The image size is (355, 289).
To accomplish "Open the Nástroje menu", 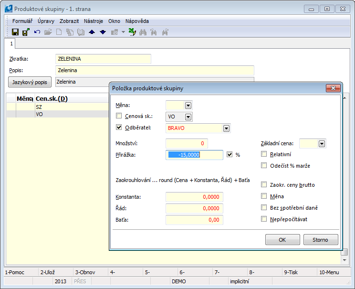I will click(93, 21).
